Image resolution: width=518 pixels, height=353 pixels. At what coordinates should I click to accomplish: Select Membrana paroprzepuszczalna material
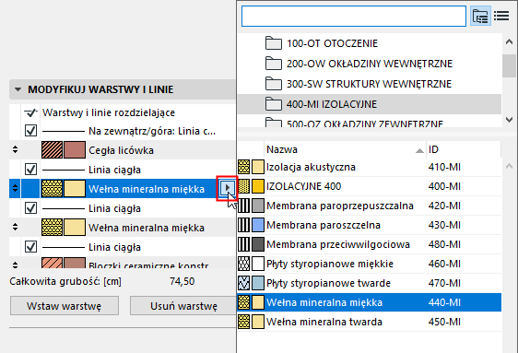click(x=370, y=206)
